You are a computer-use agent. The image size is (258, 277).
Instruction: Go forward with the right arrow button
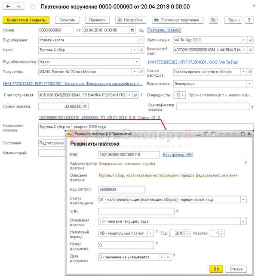[18, 6]
